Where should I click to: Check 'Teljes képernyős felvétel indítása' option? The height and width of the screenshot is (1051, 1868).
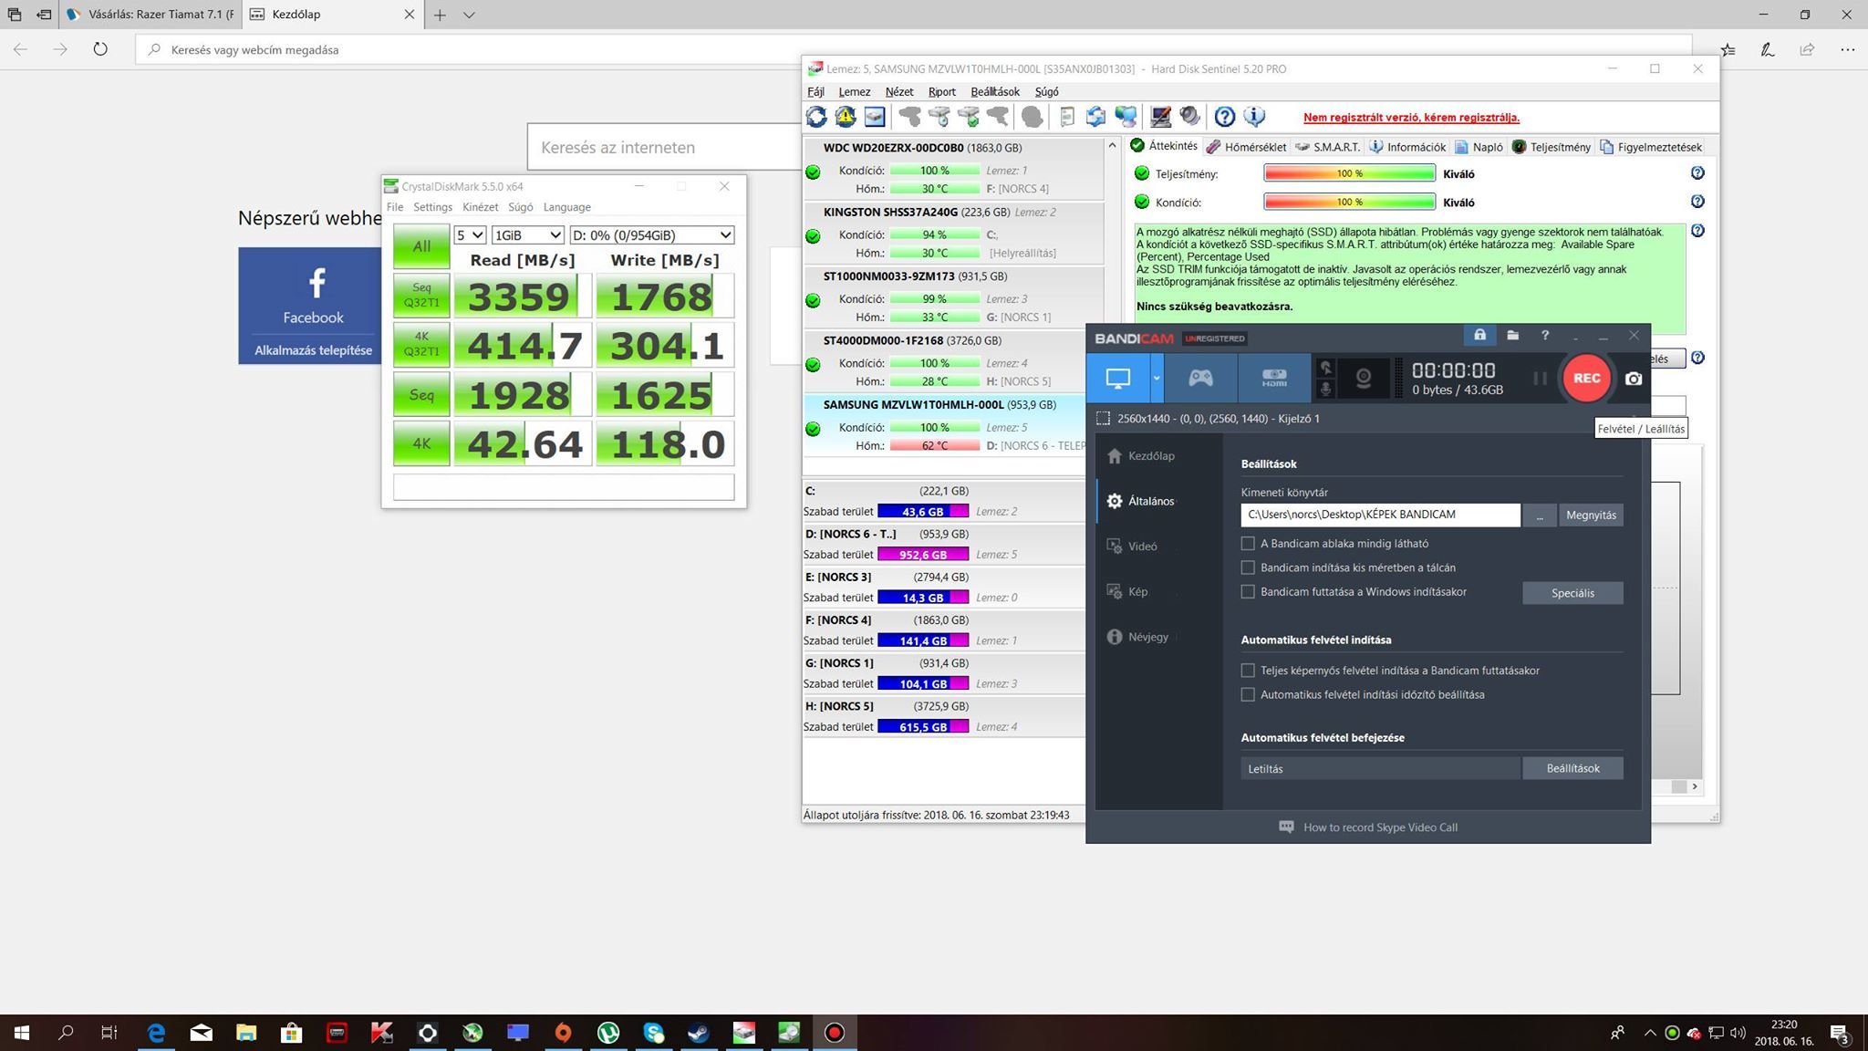(1248, 670)
